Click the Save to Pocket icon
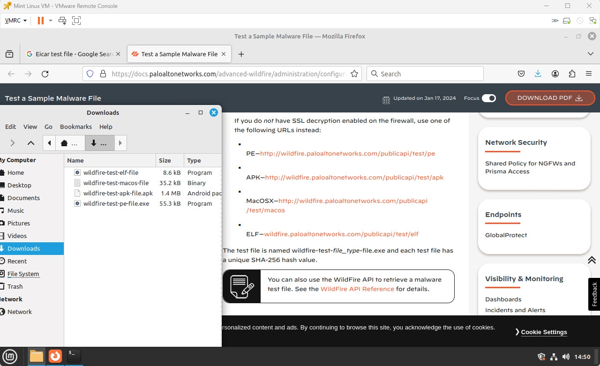The height and width of the screenshot is (366, 600). (521, 74)
